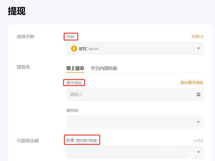
Task: Expand the 币种 coin dropdown arrow
Action: click(x=198, y=49)
